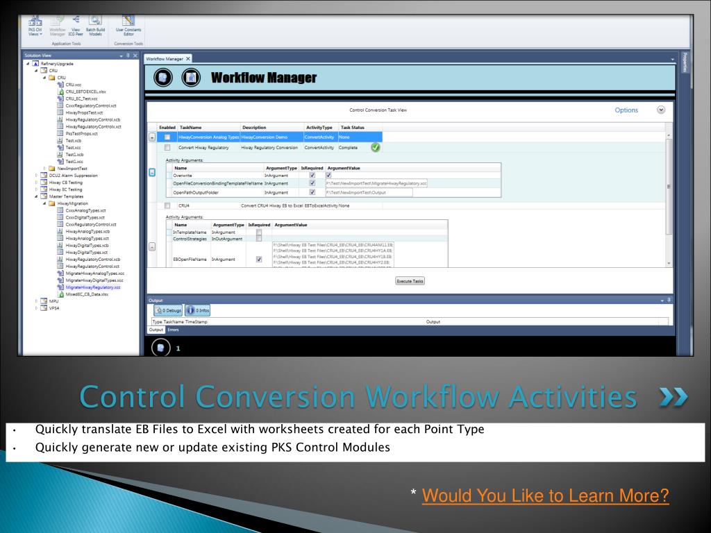Collapse the RefineryUpgrade tree node
Image resolution: width=711 pixels, height=533 pixels.
click(x=28, y=64)
